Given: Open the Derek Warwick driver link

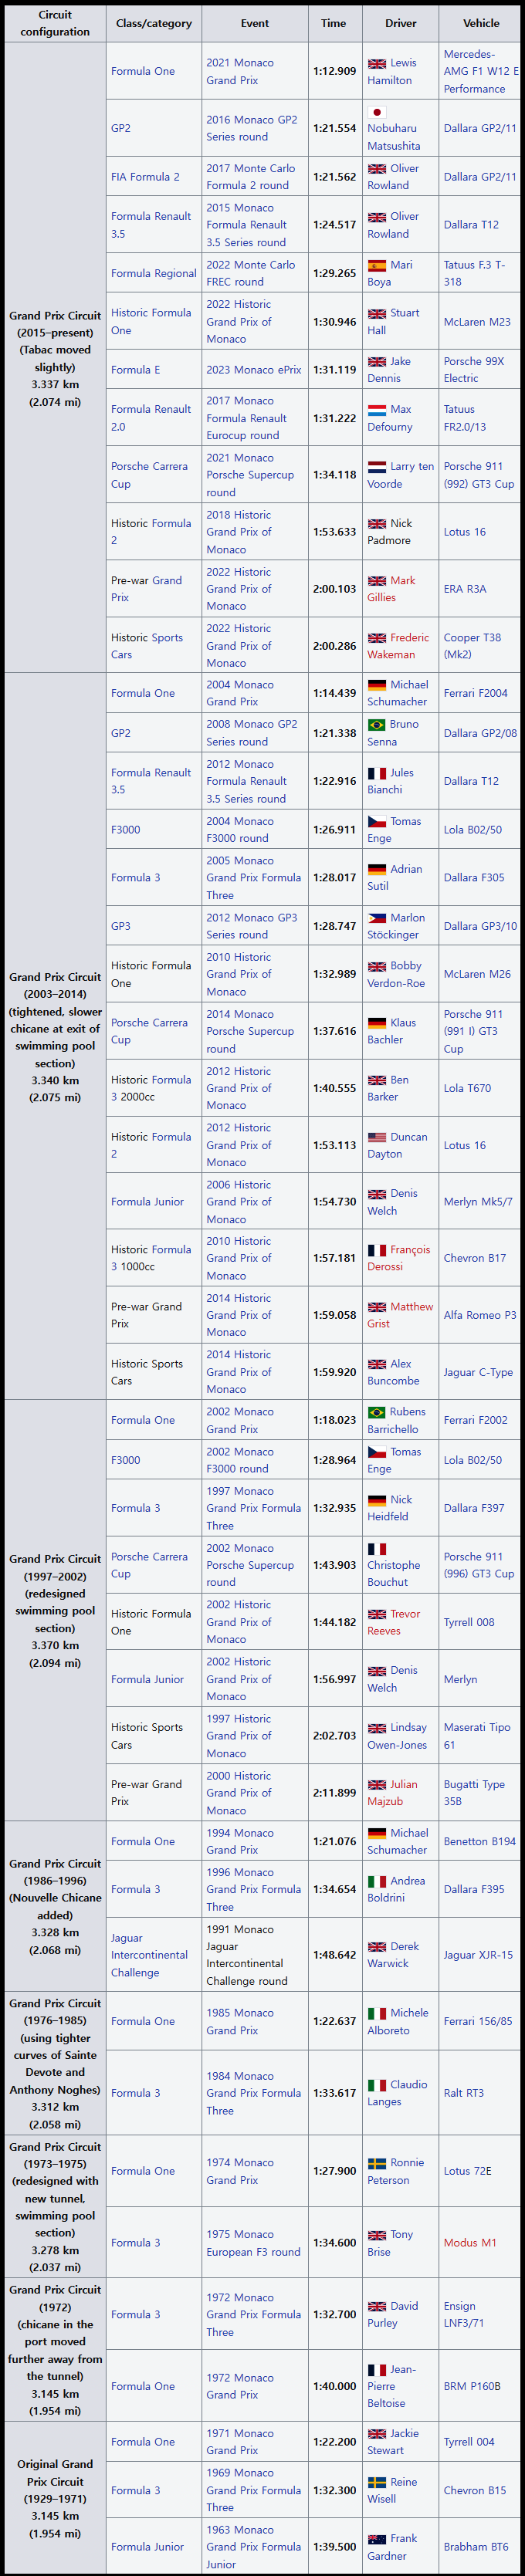Looking at the screenshot, I should point(393,1955).
